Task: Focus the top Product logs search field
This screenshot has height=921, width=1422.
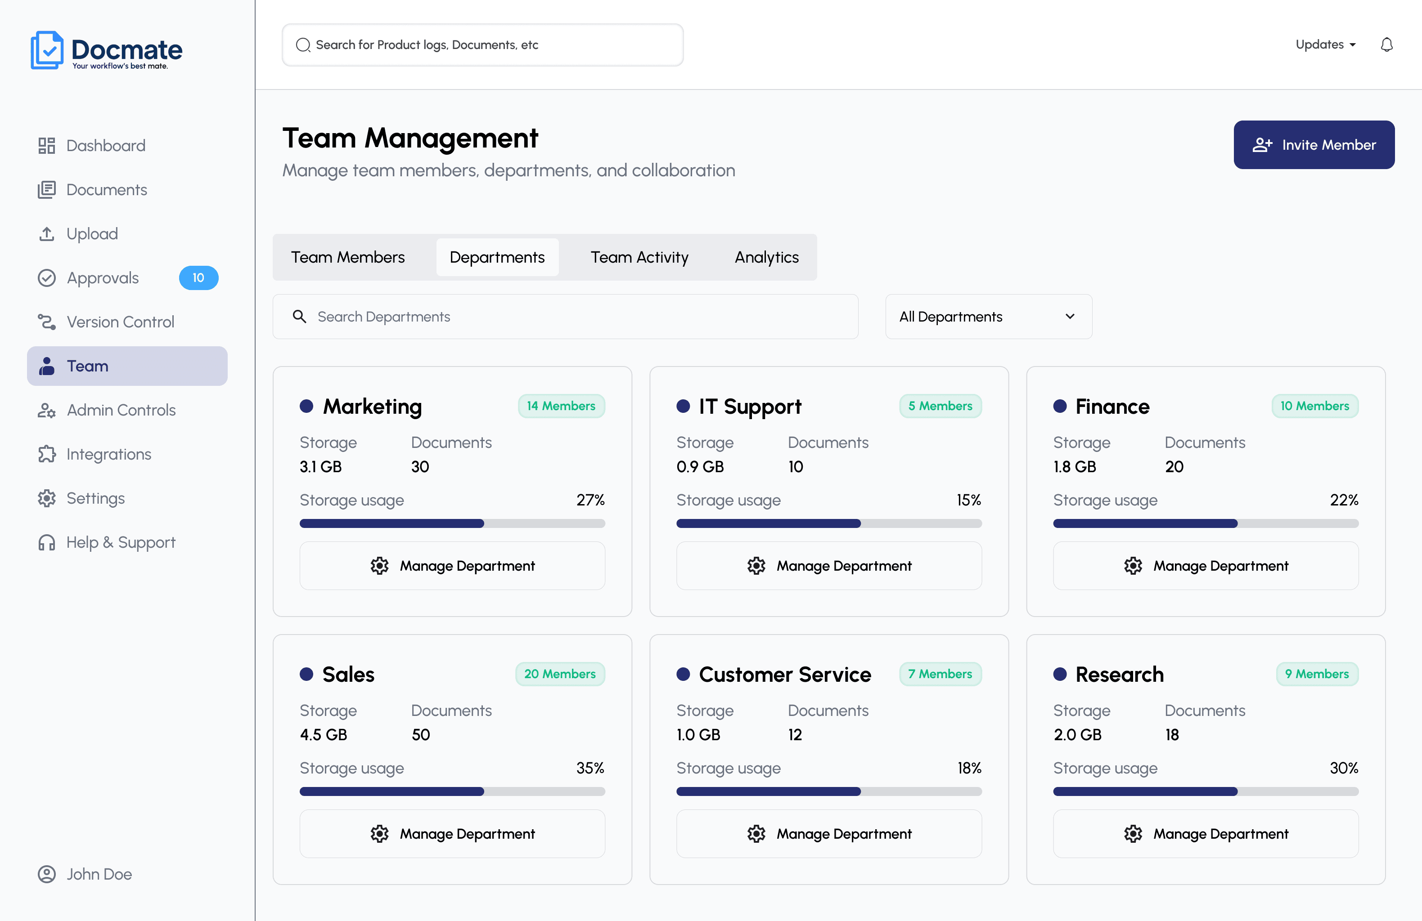Action: point(483,45)
